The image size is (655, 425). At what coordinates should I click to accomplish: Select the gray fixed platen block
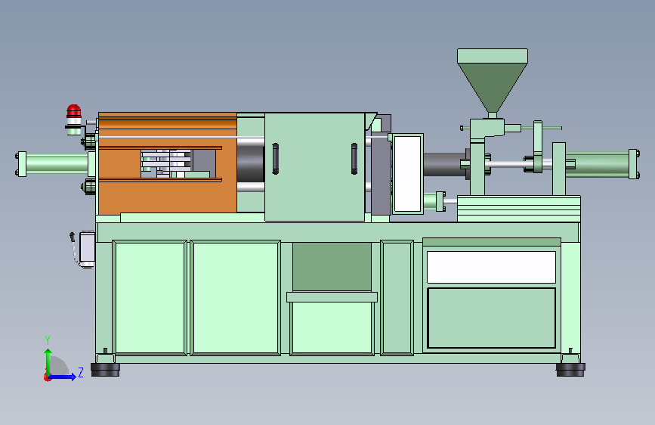381,172
